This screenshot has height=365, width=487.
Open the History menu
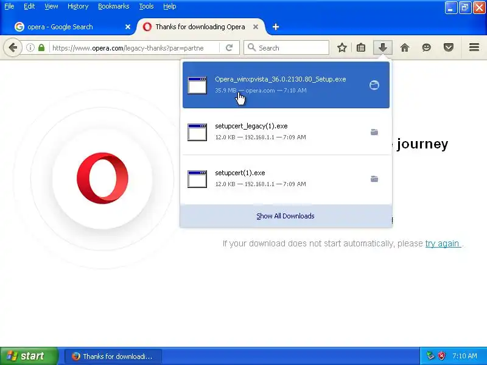78,6
